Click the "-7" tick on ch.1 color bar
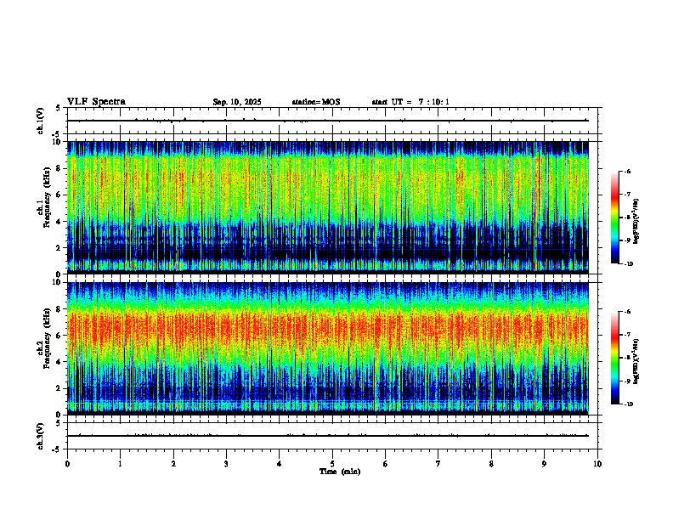This screenshot has width=673, height=520. [x=627, y=195]
